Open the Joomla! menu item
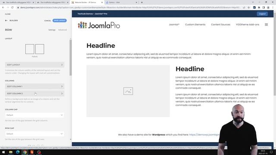Image resolution: width=276 pixels, height=155 pixels. [x=174, y=25]
